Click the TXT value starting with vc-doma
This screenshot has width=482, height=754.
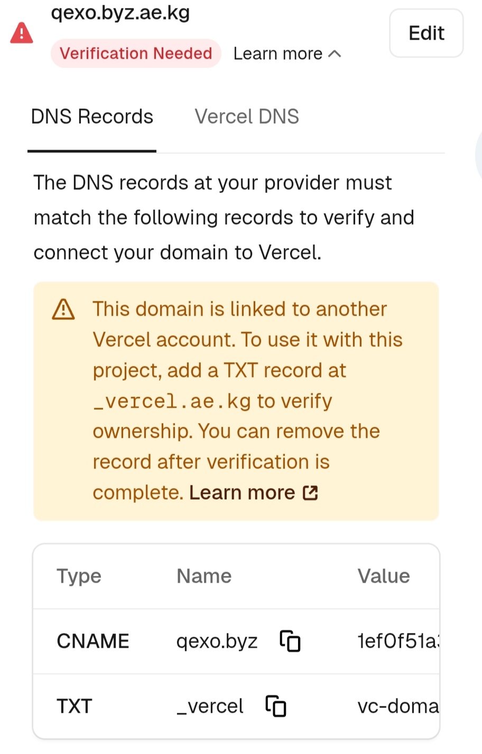pos(397,706)
